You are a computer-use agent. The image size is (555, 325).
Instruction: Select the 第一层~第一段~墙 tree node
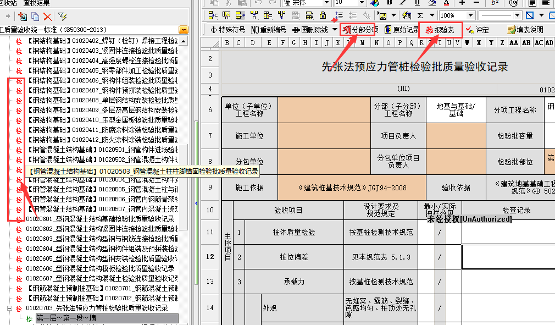(x=66, y=318)
